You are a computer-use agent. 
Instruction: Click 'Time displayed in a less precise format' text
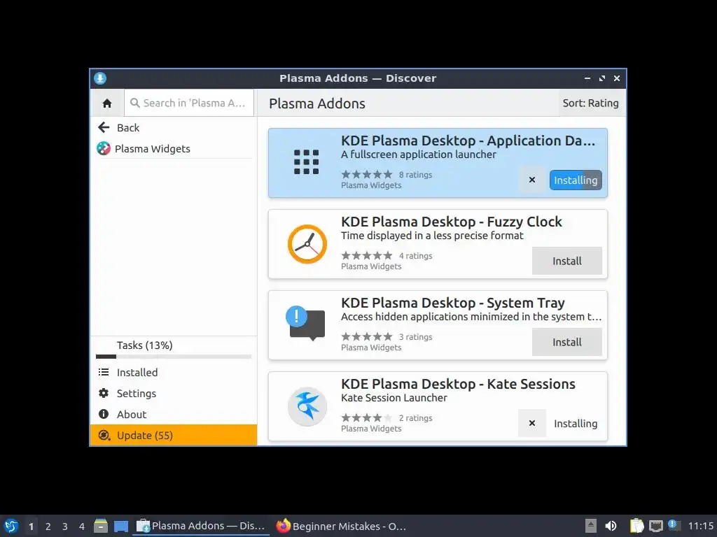click(x=432, y=236)
